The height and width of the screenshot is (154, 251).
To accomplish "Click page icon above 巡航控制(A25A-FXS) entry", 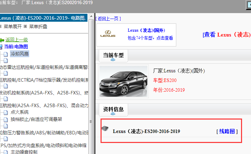I will pos(6,99).
